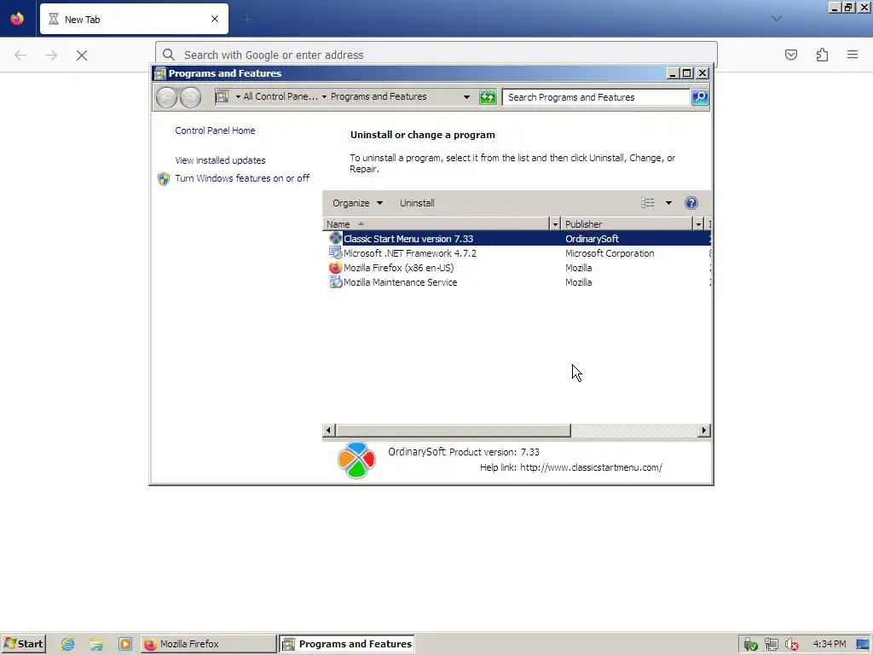Open Turn Windows features on or off
Screen dimensions: 873x655
(x=242, y=178)
